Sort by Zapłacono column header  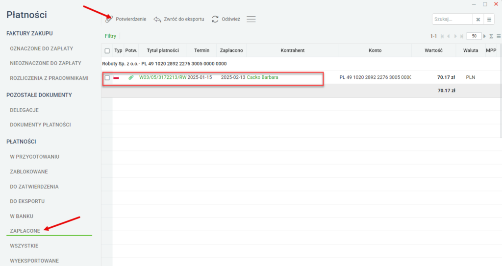click(x=231, y=50)
